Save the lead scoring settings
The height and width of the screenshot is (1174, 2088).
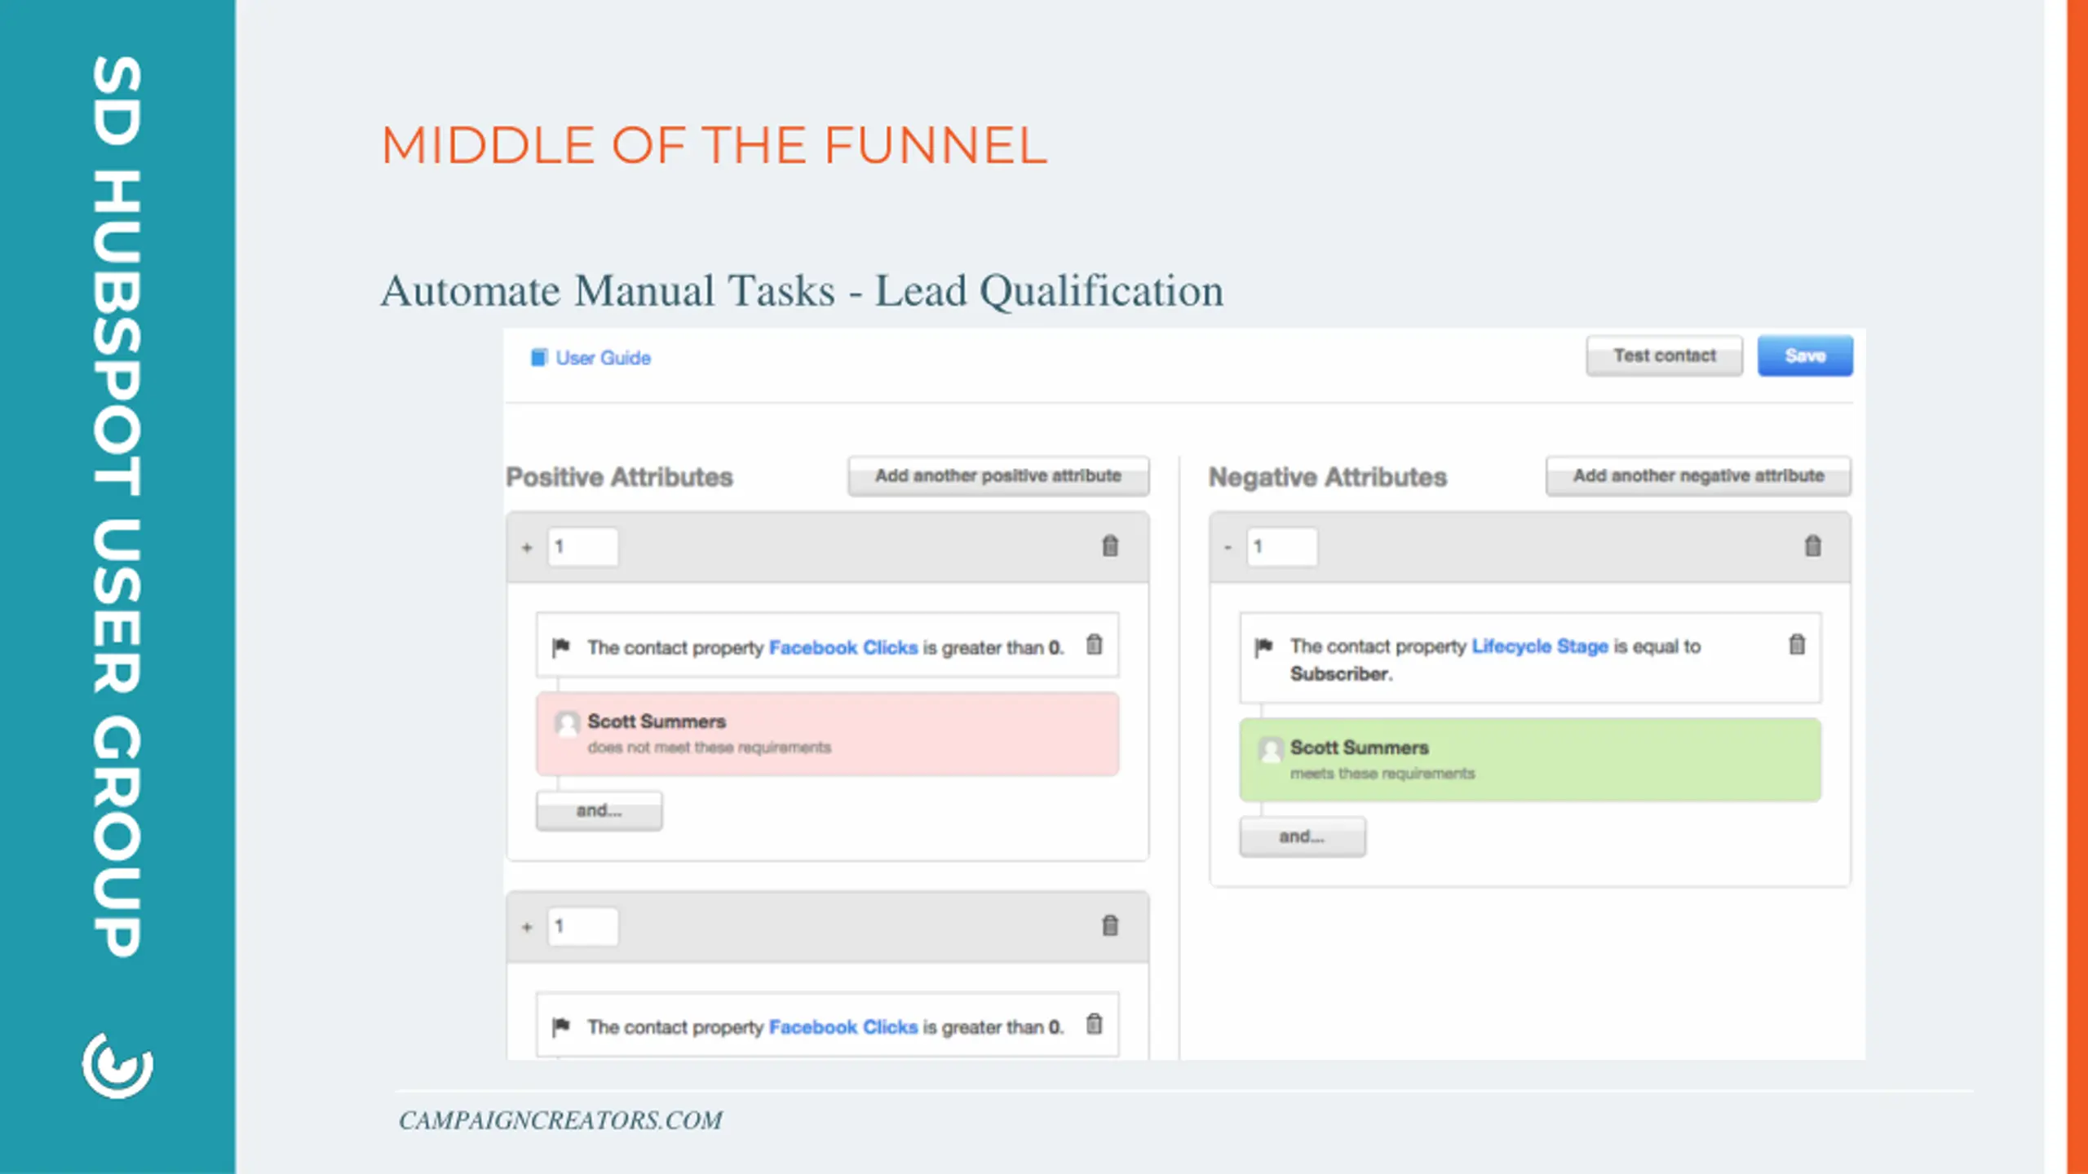(1805, 355)
